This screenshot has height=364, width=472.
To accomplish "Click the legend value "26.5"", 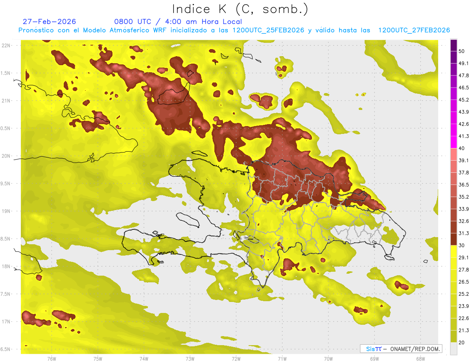I will point(464,282).
